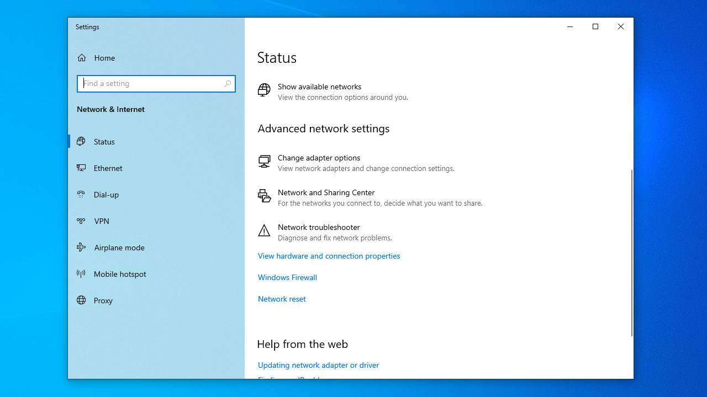
Task: Focus the Find a setting search box
Action: pos(156,84)
